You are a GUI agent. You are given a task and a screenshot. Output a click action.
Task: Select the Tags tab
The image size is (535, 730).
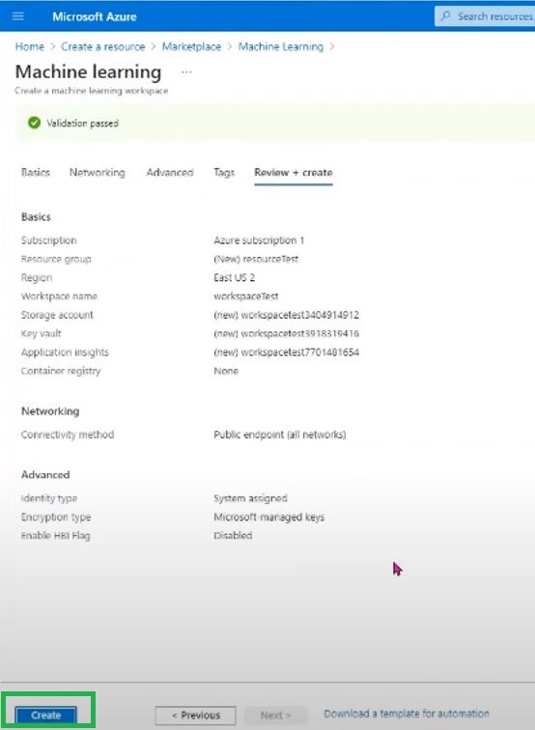224,172
